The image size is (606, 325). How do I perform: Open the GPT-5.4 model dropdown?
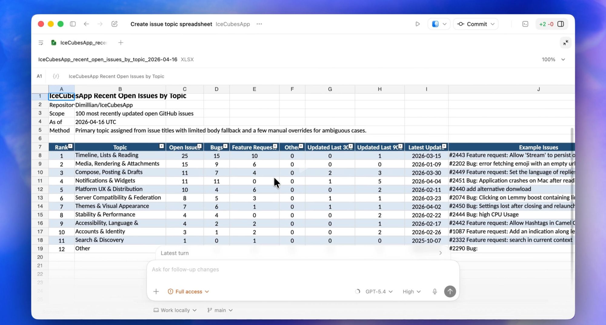tap(379, 291)
